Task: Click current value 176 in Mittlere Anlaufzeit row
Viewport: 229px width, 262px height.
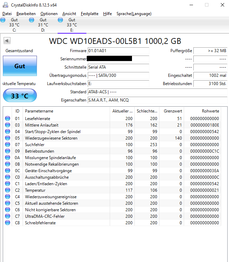Action: (x=129, y=125)
